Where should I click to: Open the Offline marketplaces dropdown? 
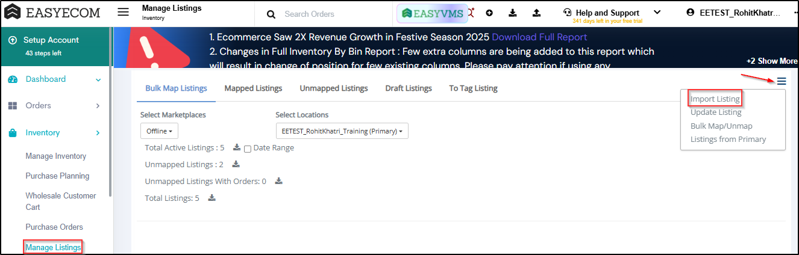(x=159, y=131)
